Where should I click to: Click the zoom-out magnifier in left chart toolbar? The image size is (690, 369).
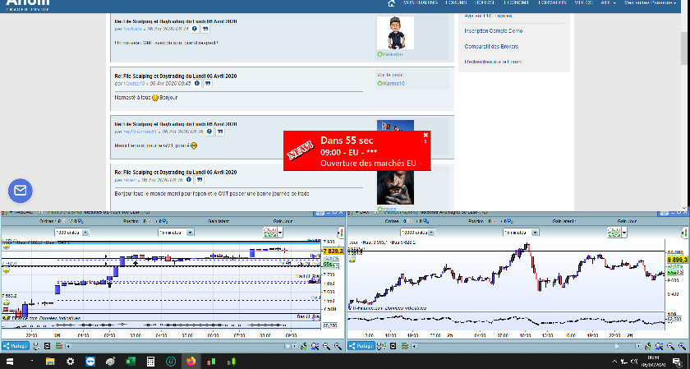point(326,347)
